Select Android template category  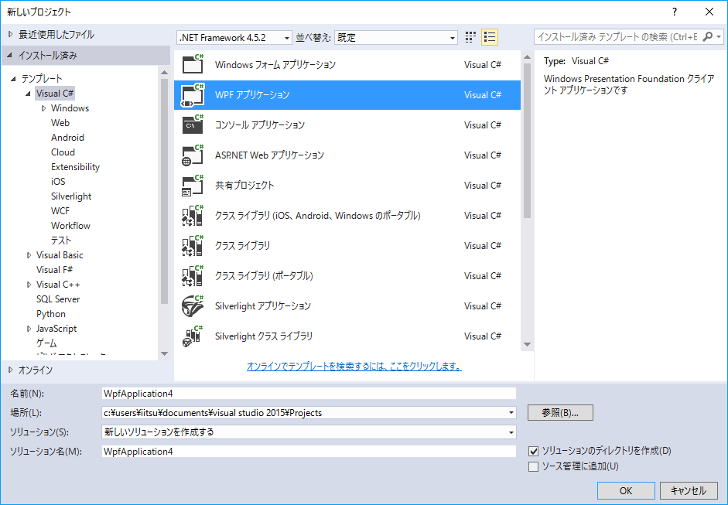(x=68, y=138)
